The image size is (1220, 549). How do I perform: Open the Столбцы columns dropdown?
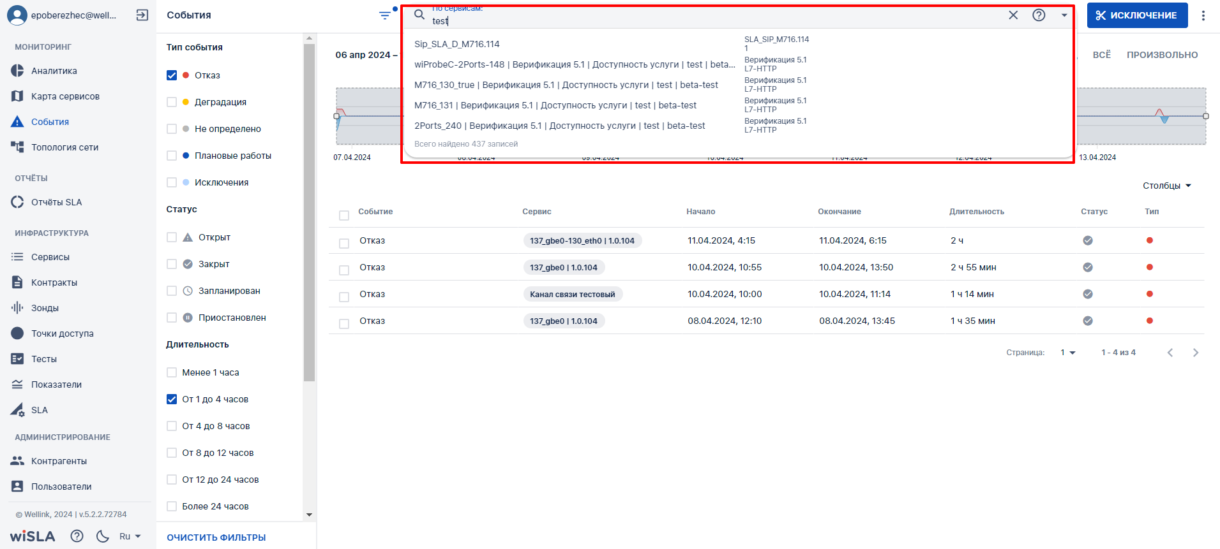point(1167,186)
